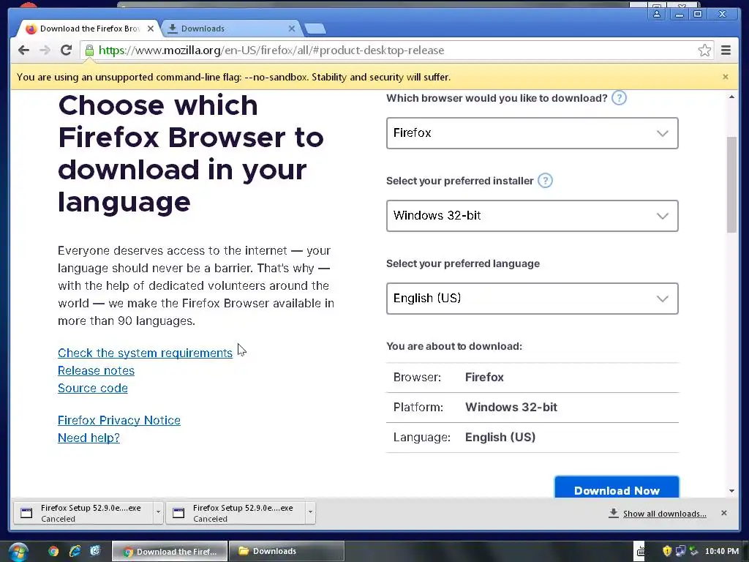Screen dimensions: 749x562
Task: Click the Need help? link
Action: pos(89,438)
